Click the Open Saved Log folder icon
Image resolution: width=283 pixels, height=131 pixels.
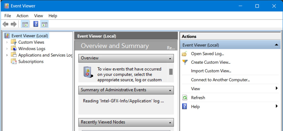[x=184, y=54]
